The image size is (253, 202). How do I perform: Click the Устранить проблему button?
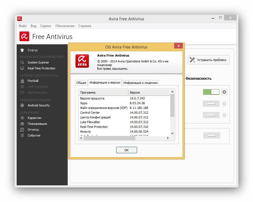[208, 60]
